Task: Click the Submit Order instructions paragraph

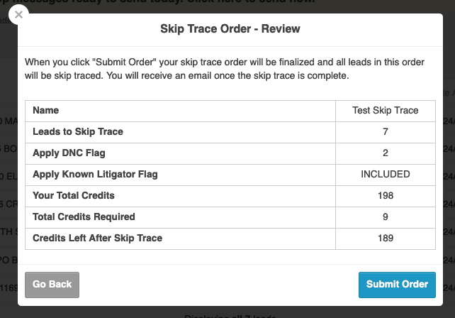Action: pyautogui.click(x=225, y=69)
